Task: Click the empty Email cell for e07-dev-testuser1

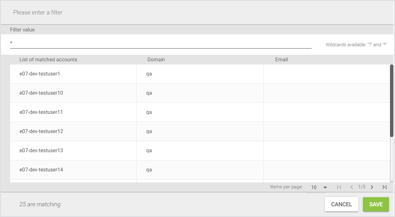Action: pos(326,74)
